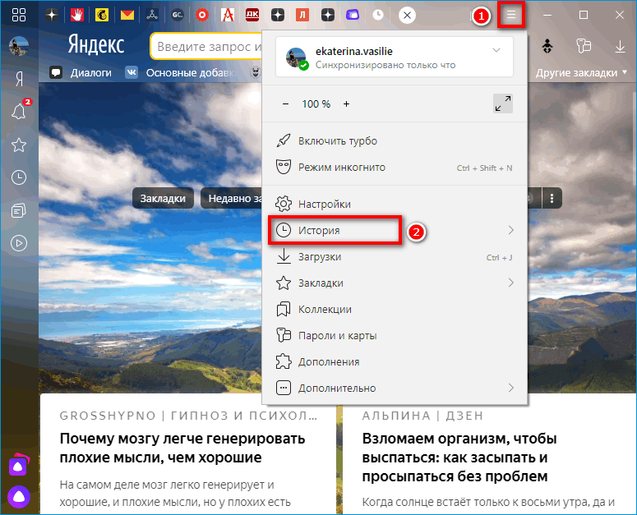Open the Tableau grid icon in tab bar
The image size is (637, 515).
click(x=19, y=15)
